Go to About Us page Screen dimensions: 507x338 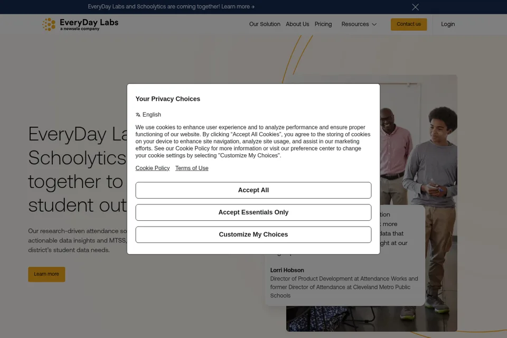tap(297, 24)
